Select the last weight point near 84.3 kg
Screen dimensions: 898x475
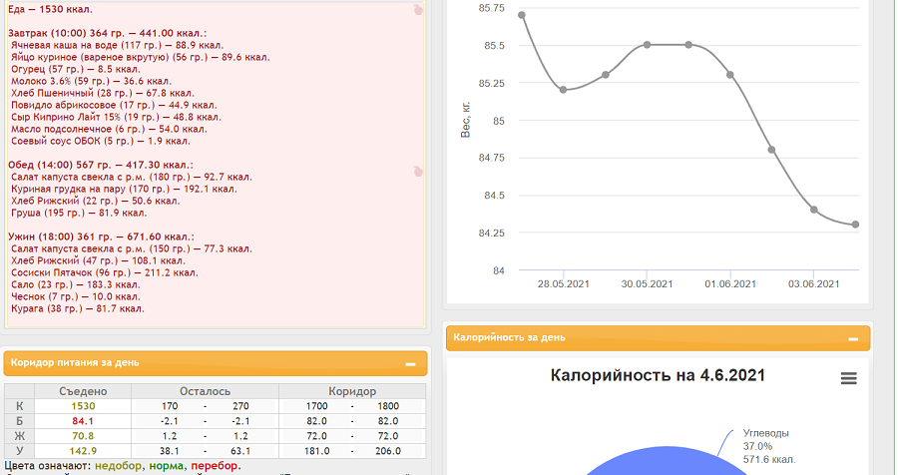pyautogui.click(x=856, y=225)
